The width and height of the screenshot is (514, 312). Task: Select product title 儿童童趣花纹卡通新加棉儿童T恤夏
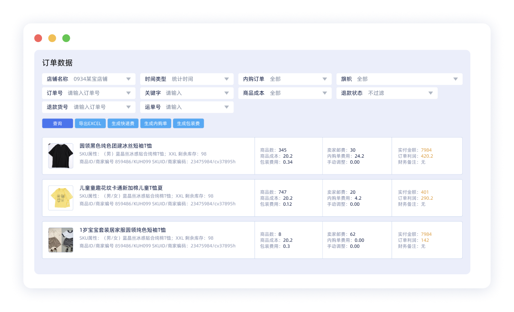click(121, 188)
